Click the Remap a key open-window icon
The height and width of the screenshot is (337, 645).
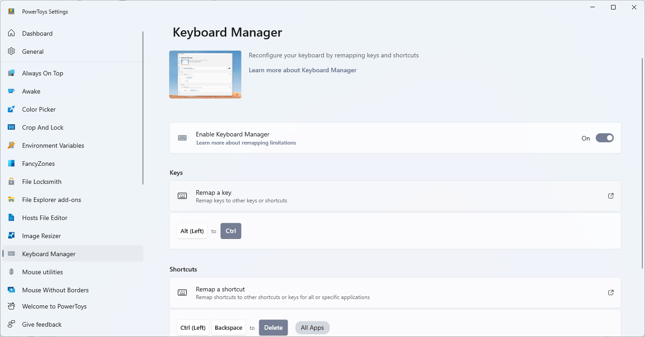611,196
